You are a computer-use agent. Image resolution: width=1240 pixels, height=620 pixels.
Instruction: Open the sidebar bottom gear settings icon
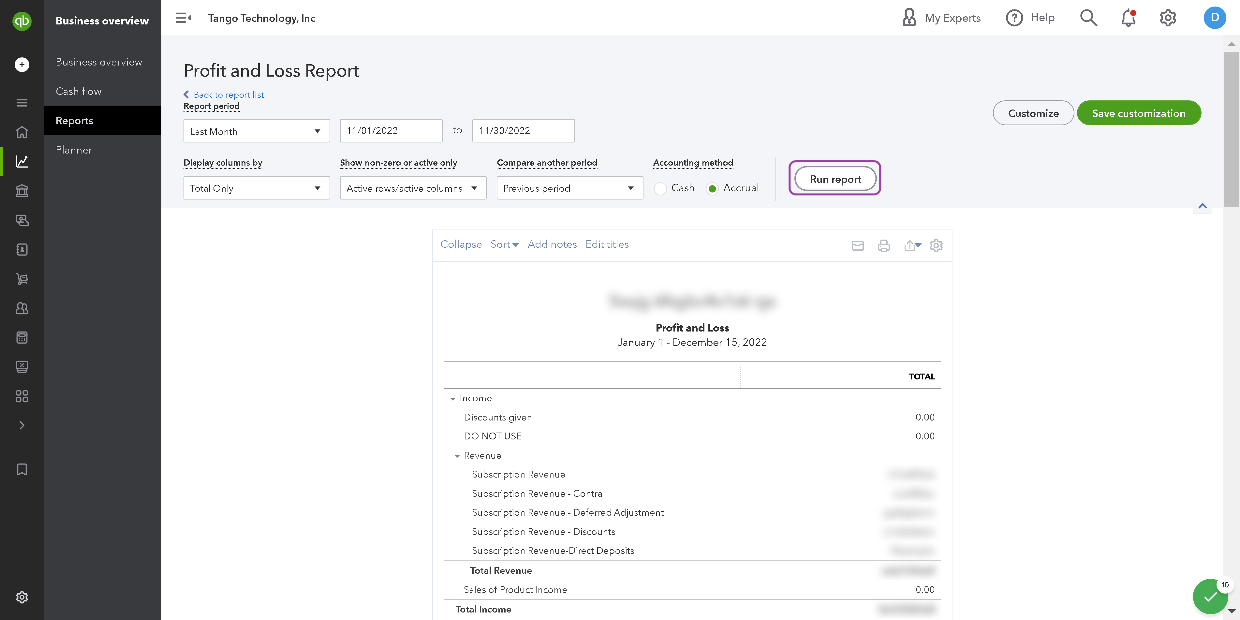pos(22,597)
